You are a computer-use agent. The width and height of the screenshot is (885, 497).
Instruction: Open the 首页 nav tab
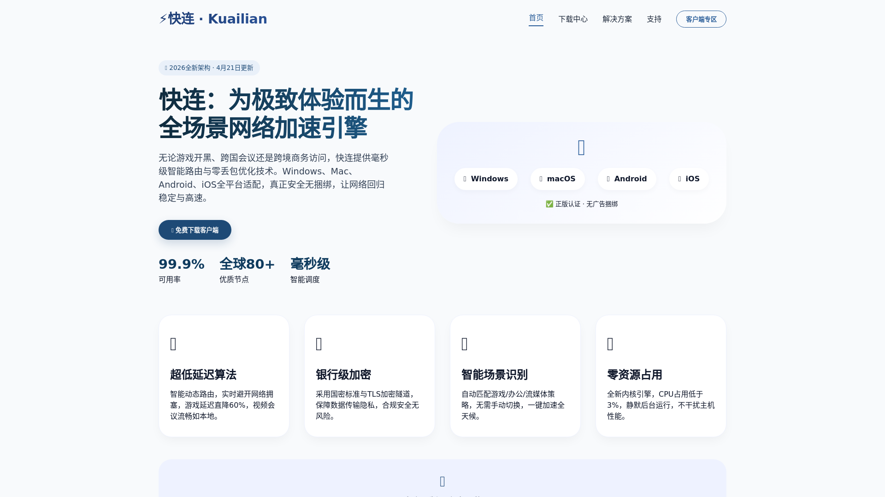click(x=536, y=18)
